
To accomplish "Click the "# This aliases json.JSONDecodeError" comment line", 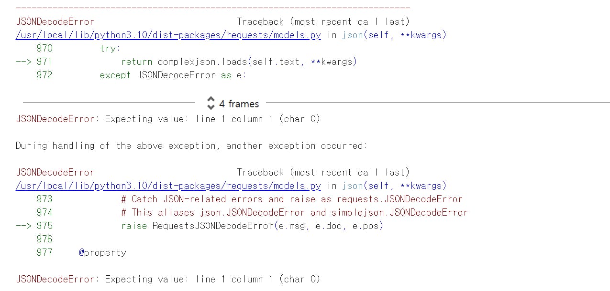I will pos(294,212).
